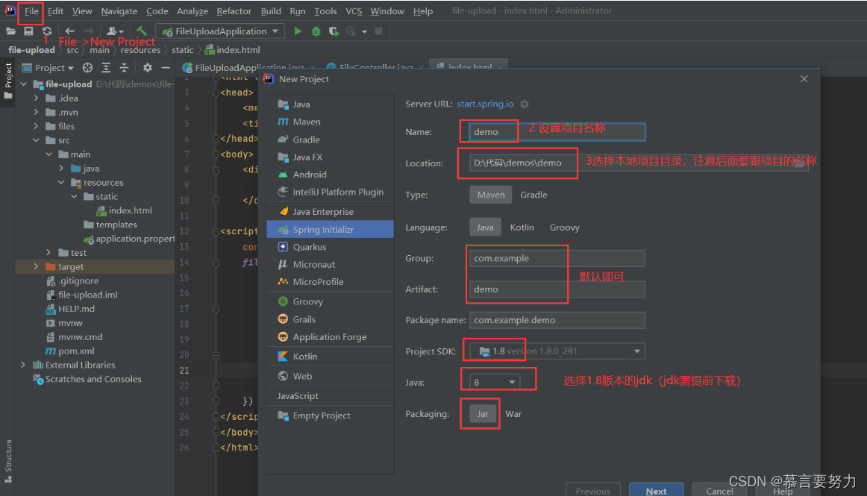Open the Project SDK dropdown
The height and width of the screenshot is (496, 867).
tap(557, 351)
